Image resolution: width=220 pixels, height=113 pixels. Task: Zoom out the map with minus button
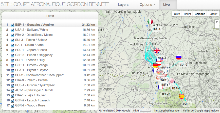[x=216, y=26]
